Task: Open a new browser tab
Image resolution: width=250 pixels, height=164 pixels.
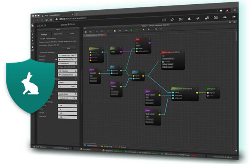Action: (77, 14)
